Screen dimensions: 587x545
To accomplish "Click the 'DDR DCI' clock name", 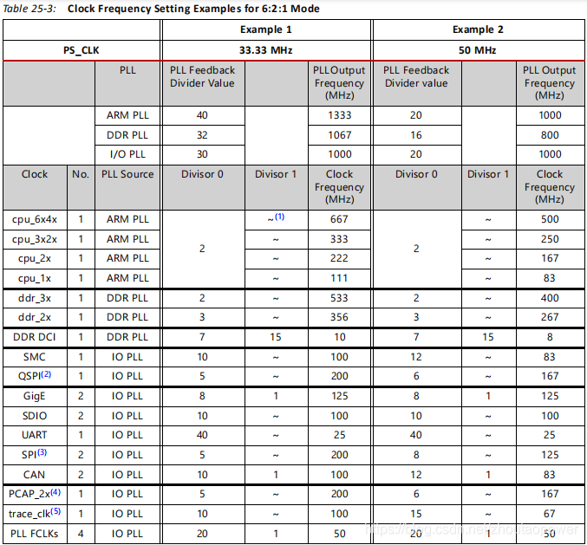I will point(35,337).
